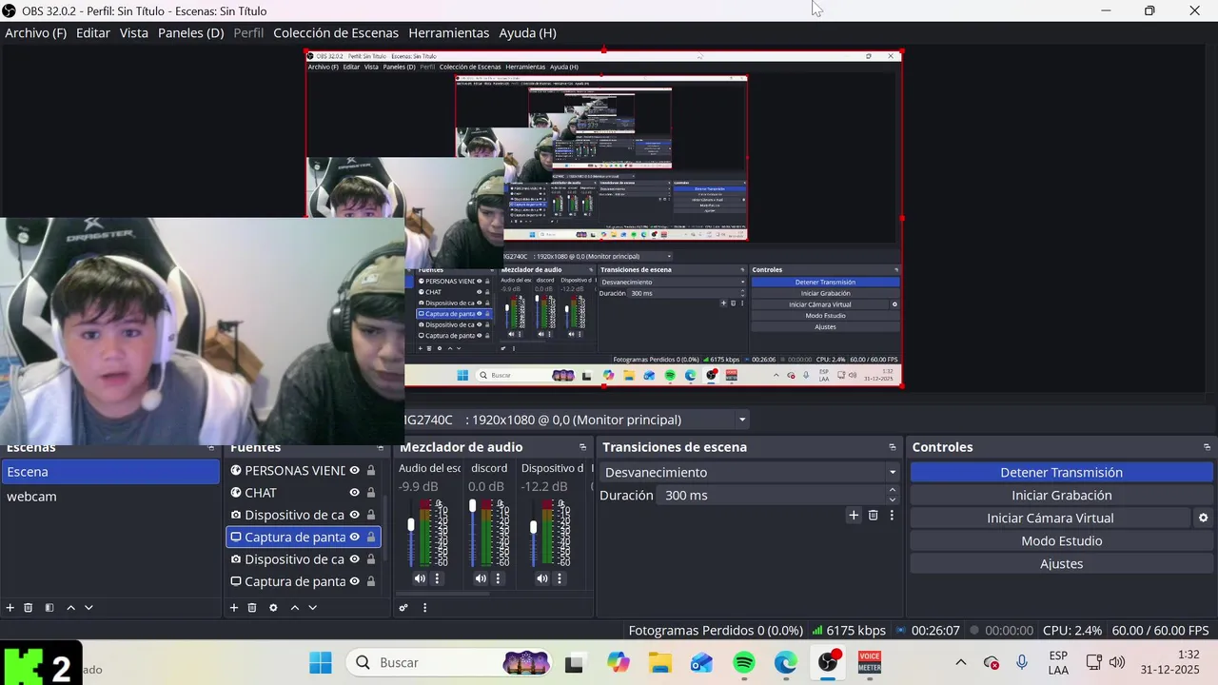This screenshot has height=685, width=1218.
Task: Decrease Duración with the down arrow
Action: point(892,500)
